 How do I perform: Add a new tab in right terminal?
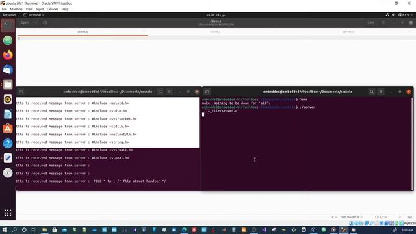point(207,92)
